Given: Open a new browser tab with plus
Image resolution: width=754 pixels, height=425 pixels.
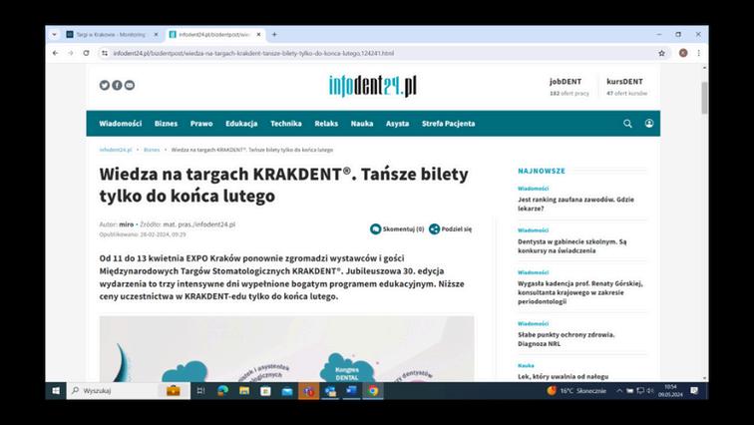Looking at the screenshot, I should click(274, 35).
